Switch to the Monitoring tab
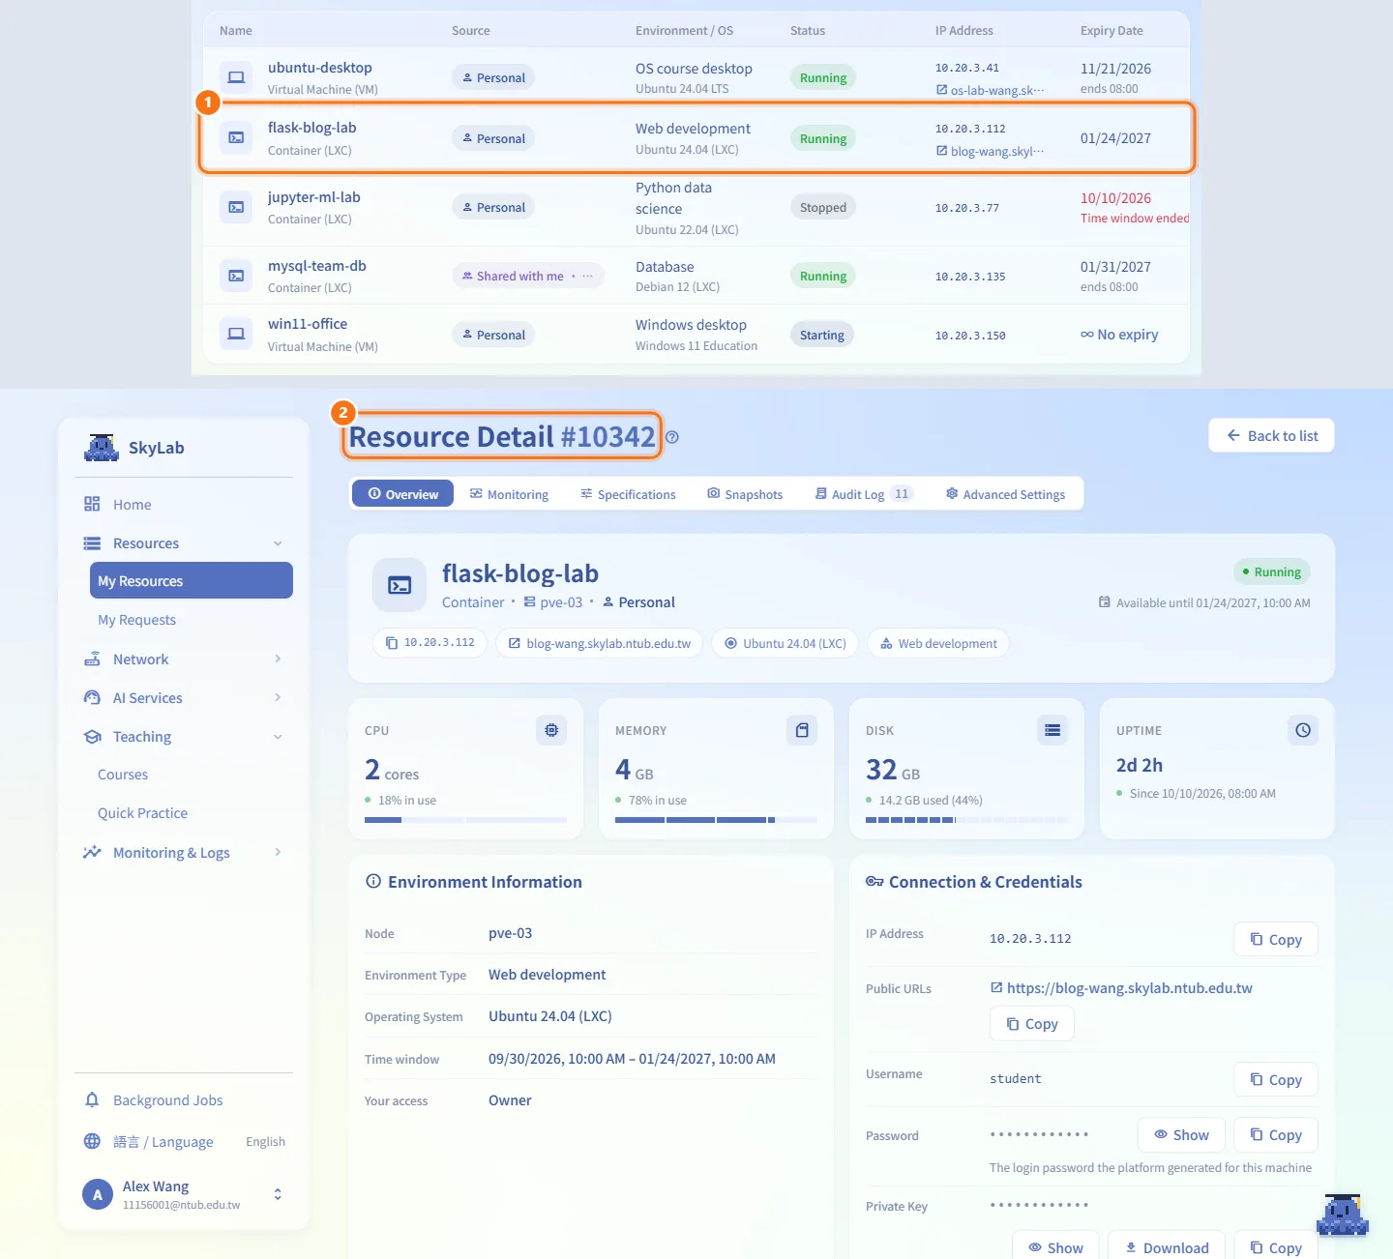Viewport: 1393px width, 1259px height. 509,494
